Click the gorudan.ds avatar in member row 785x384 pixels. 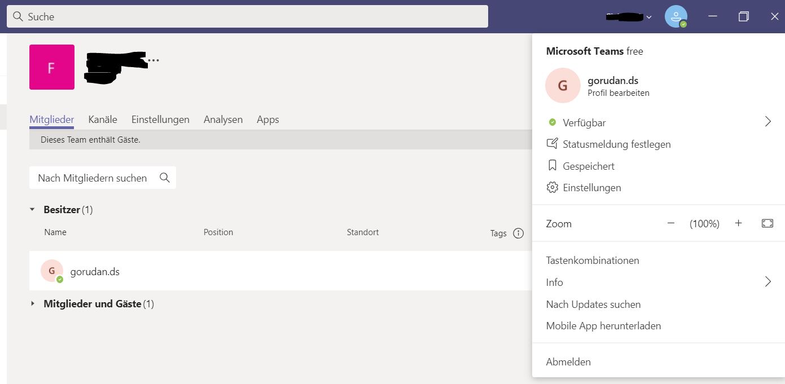click(52, 271)
